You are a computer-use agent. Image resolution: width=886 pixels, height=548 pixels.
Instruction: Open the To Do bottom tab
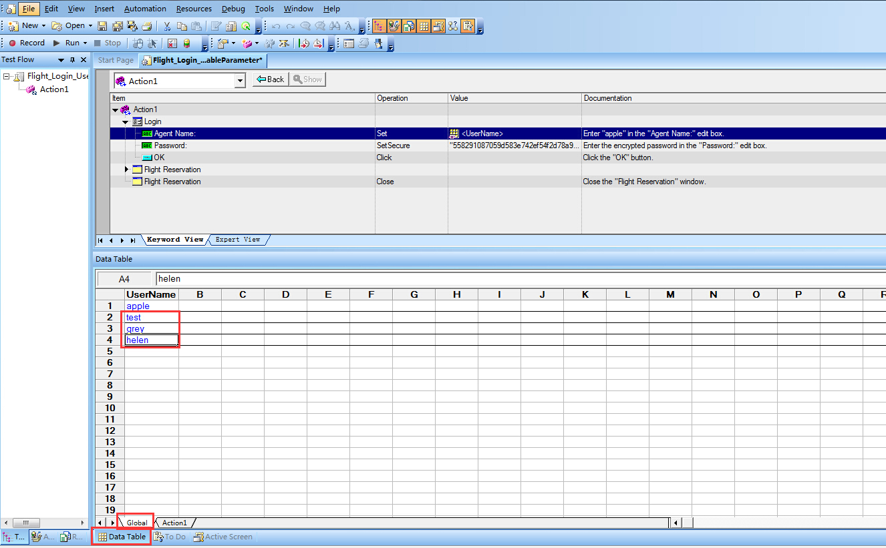(x=170, y=537)
